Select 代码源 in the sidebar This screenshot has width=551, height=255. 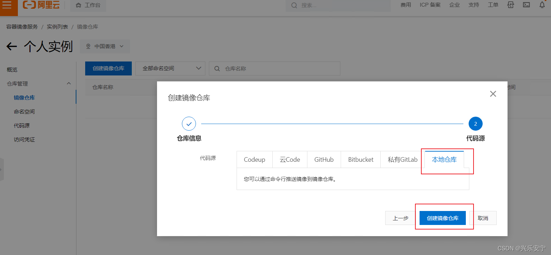[22, 126]
